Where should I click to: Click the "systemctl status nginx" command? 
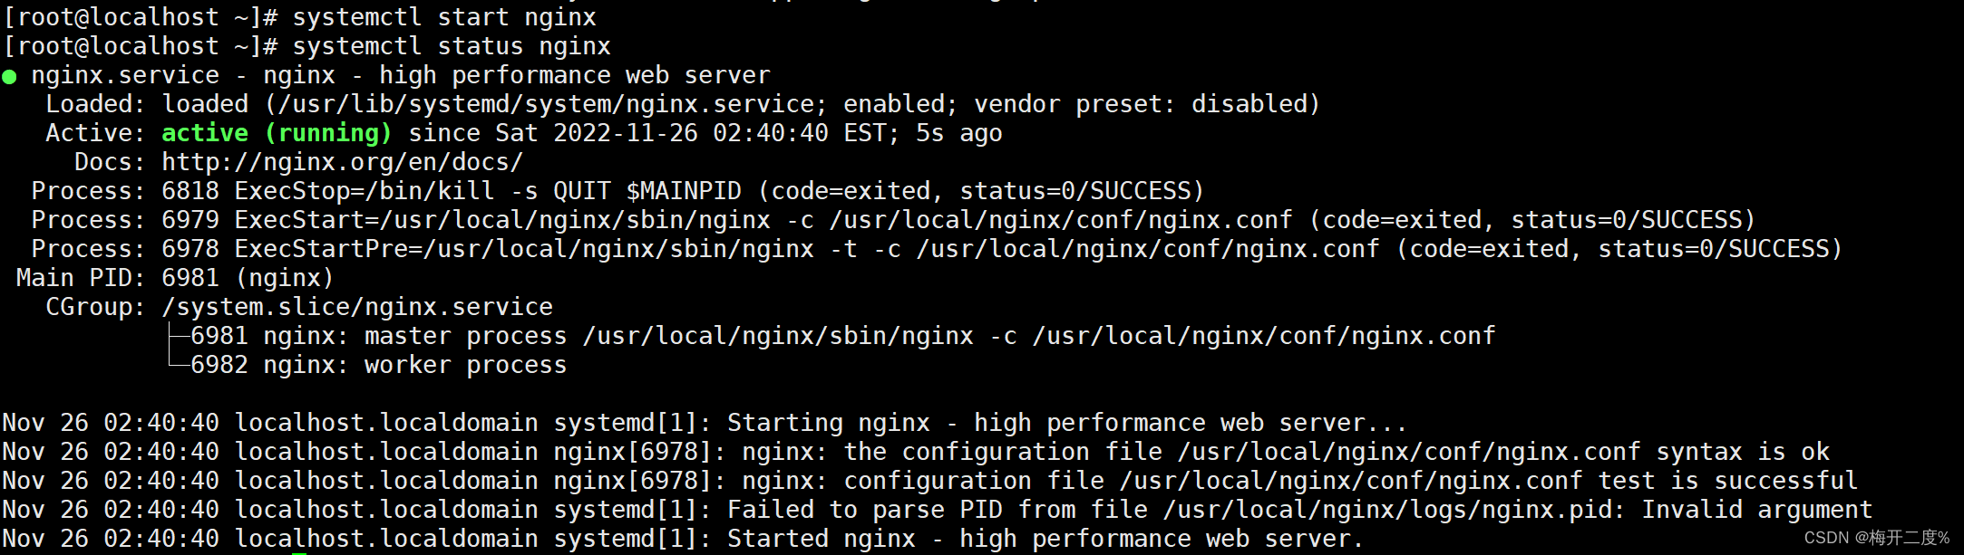451,46
